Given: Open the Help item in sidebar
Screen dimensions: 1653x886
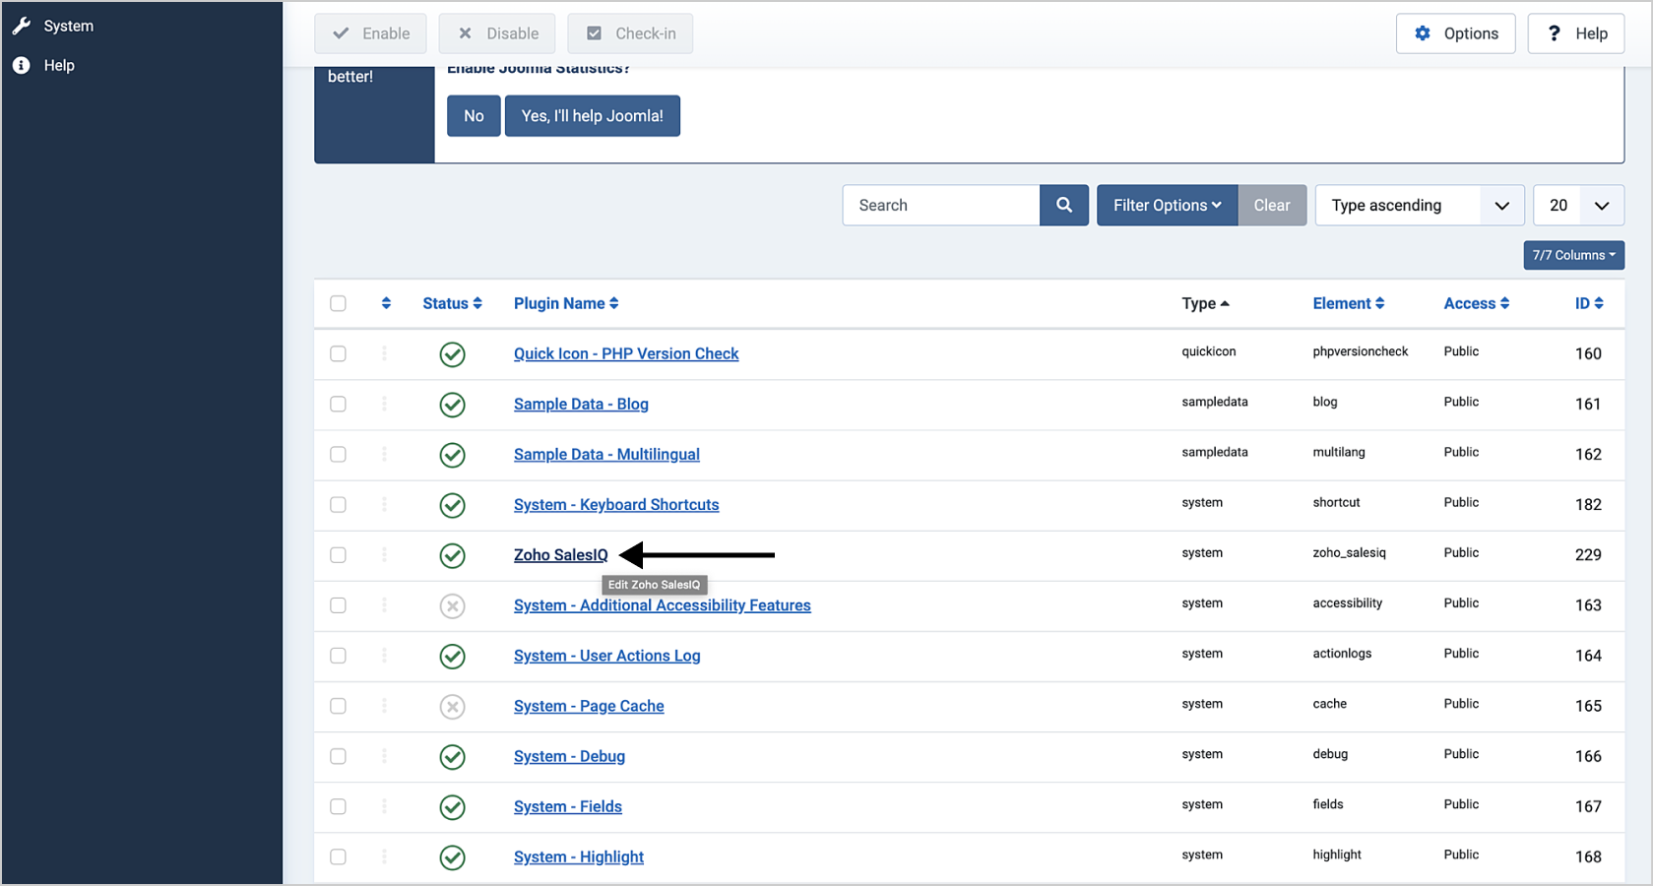Looking at the screenshot, I should coord(58,65).
